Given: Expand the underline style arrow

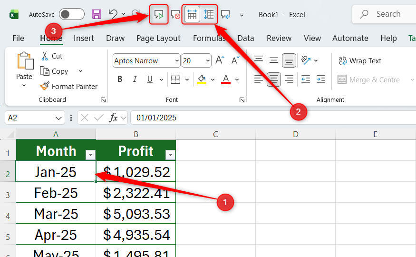Looking at the screenshot, I should 161,79.
